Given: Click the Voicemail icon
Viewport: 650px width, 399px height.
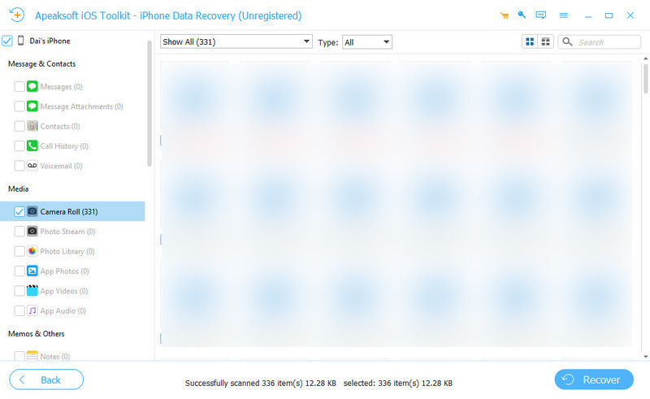Looking at the screenshot, I should click(32, 166).
